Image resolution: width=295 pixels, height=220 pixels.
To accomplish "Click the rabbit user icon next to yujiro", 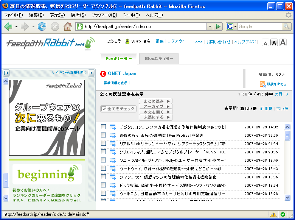I will [127, 41].
